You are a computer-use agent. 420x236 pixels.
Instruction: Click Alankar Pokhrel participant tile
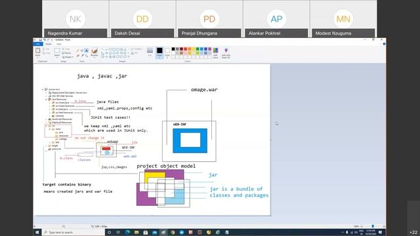pyautogui.click(x=276, y=19)
